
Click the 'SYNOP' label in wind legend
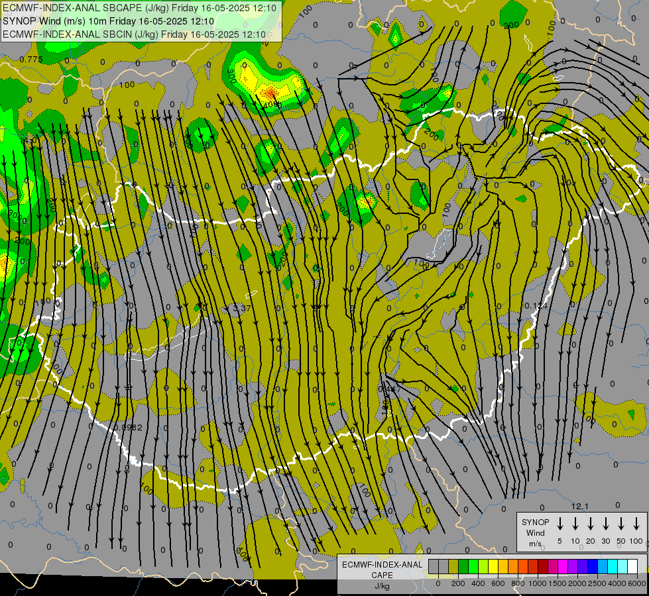[535, 522]
